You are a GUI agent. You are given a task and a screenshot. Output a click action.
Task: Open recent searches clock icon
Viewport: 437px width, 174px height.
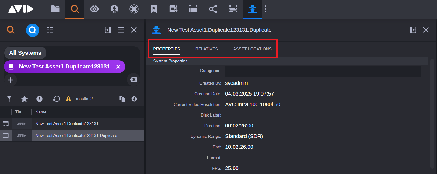point(39,99)
